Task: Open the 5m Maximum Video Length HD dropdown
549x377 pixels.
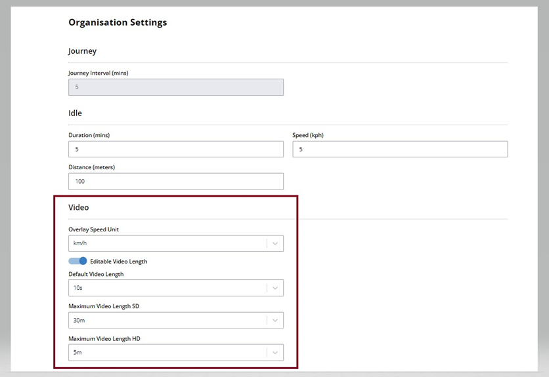Action: pyautogui.click(x=176, y=353)
